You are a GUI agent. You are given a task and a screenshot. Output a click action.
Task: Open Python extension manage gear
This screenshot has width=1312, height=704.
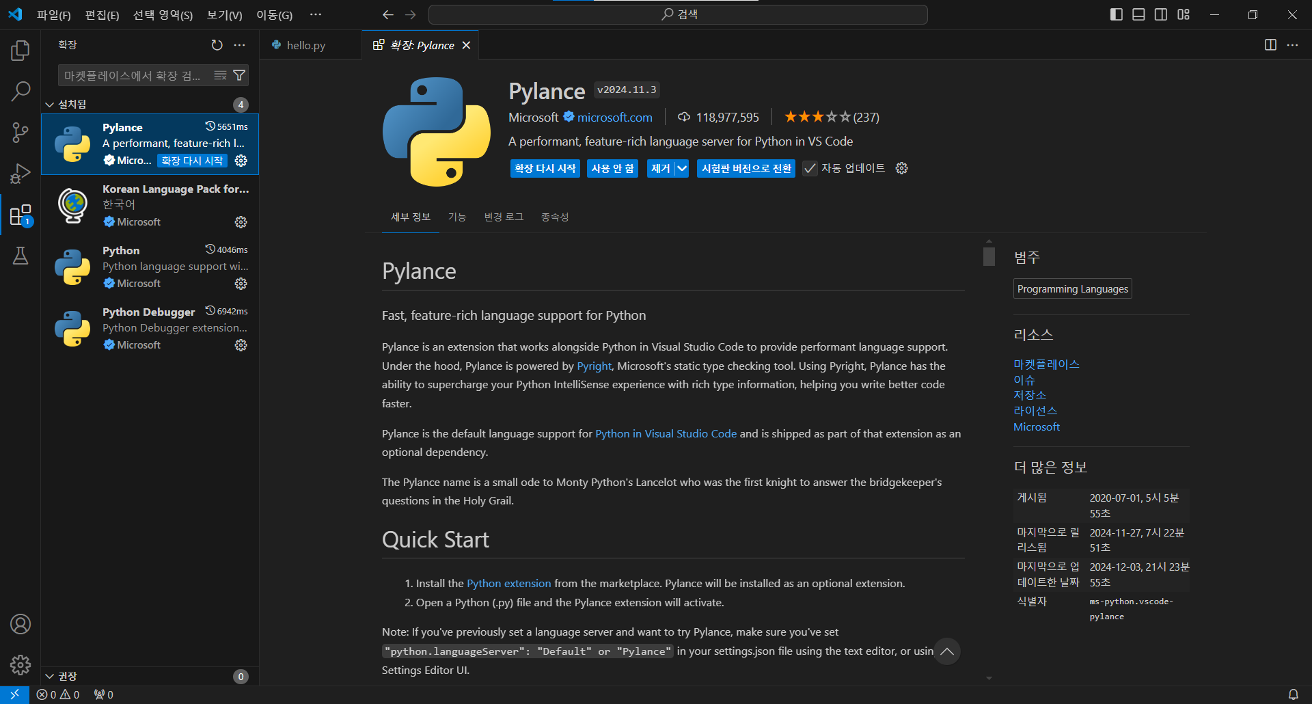(x=241, y=284)
